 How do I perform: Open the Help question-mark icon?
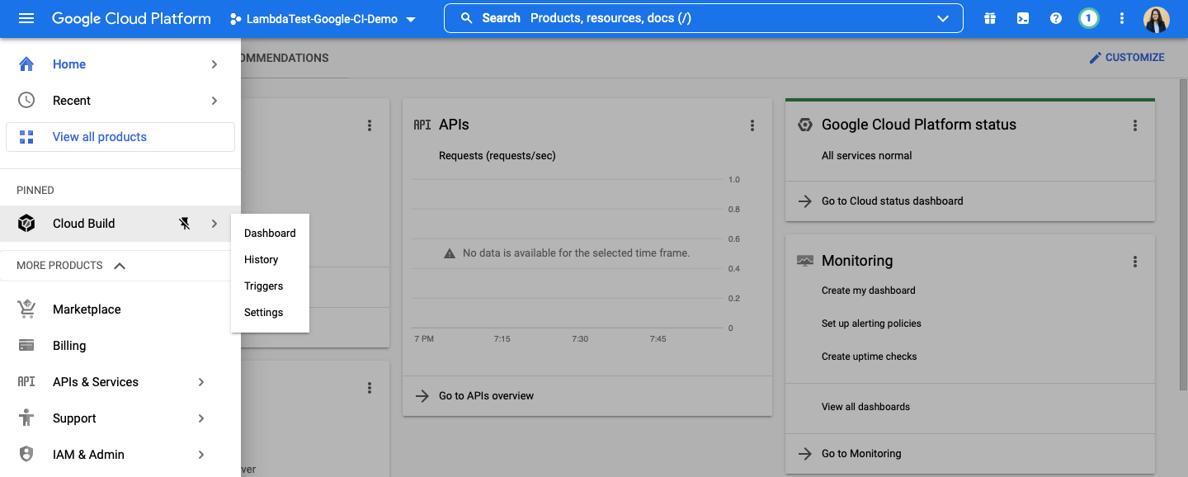coord(1055,17)
